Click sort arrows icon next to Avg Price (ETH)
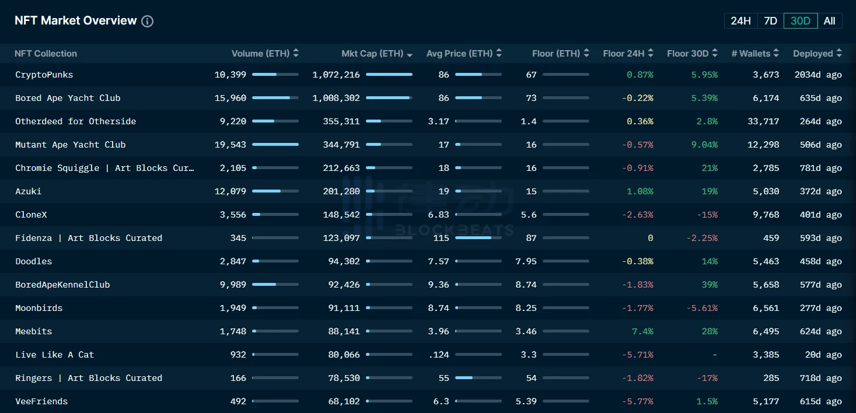856x413 pixels. pyautogui.click(x=499, y=53)
